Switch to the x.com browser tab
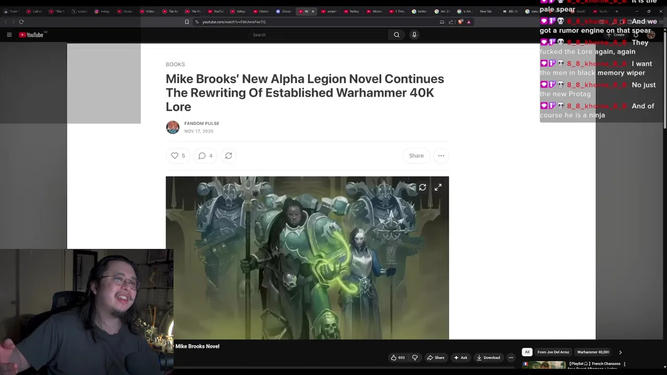 [80, 11]
